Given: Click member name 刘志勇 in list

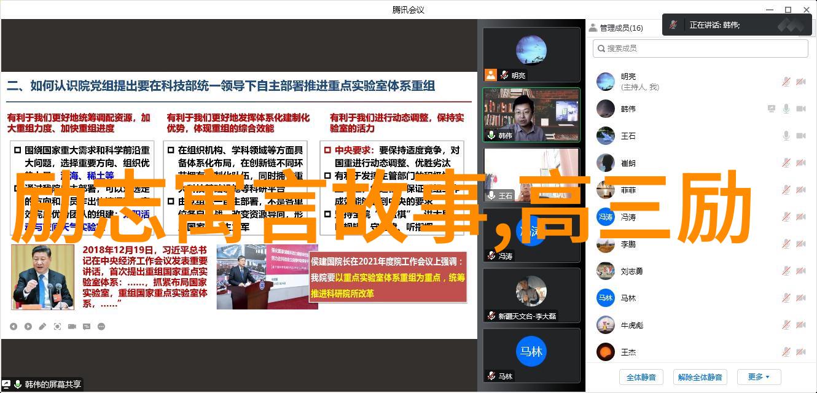Looking at the screenshot, I should click(632, 271).
